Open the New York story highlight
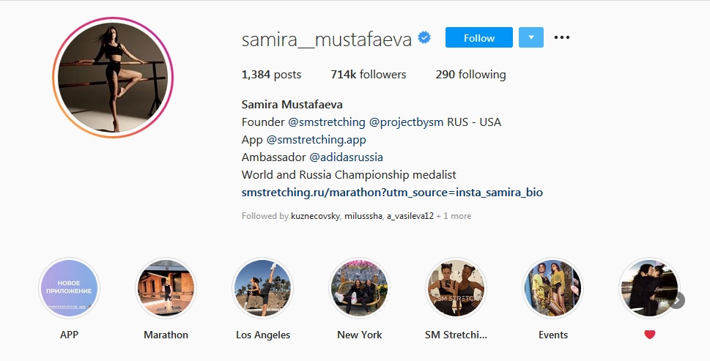 click(x=360, y=289)
